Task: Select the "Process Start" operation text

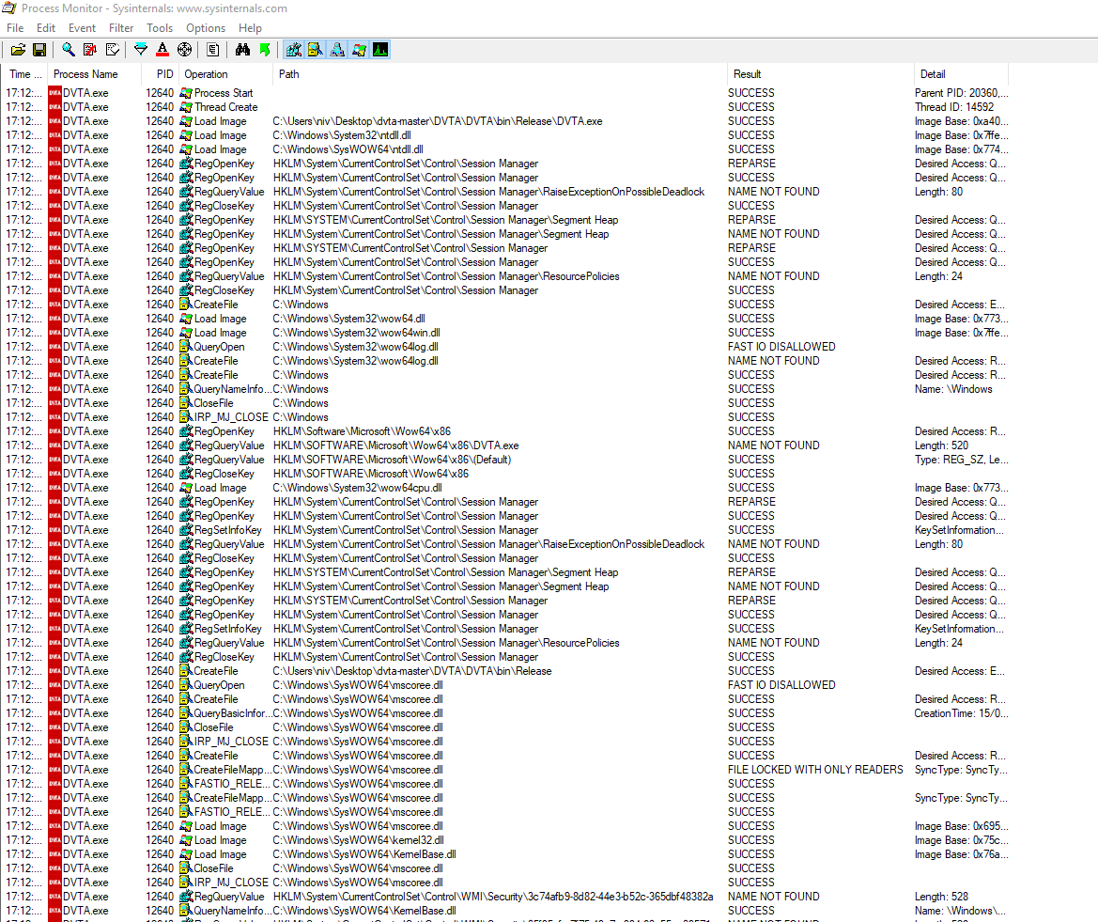Action: click(x=224, y=93)
